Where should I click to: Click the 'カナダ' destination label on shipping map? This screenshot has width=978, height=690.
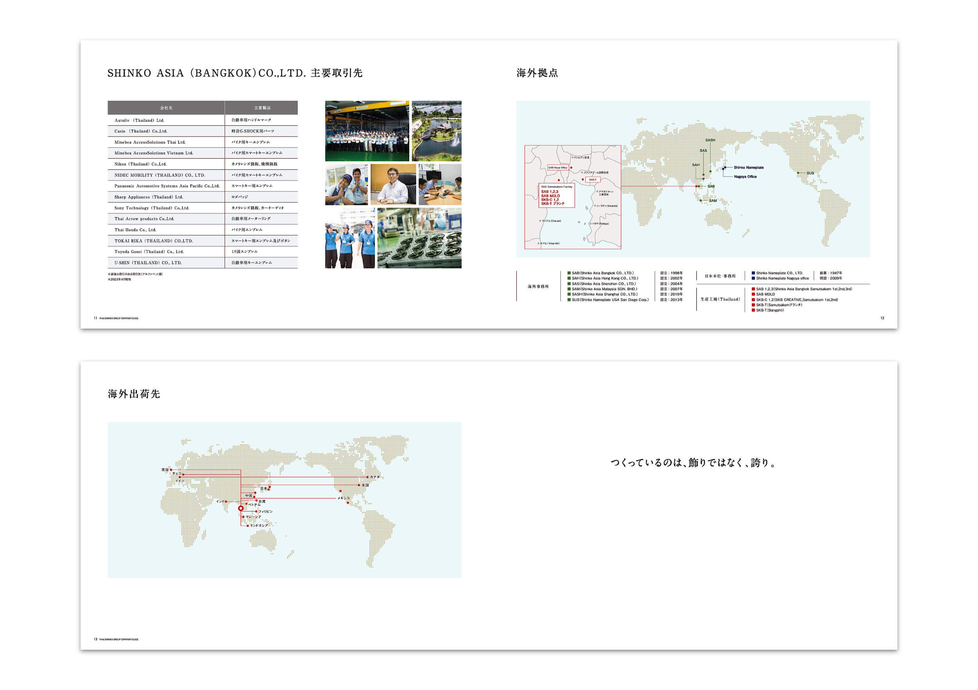click(375, 477)
